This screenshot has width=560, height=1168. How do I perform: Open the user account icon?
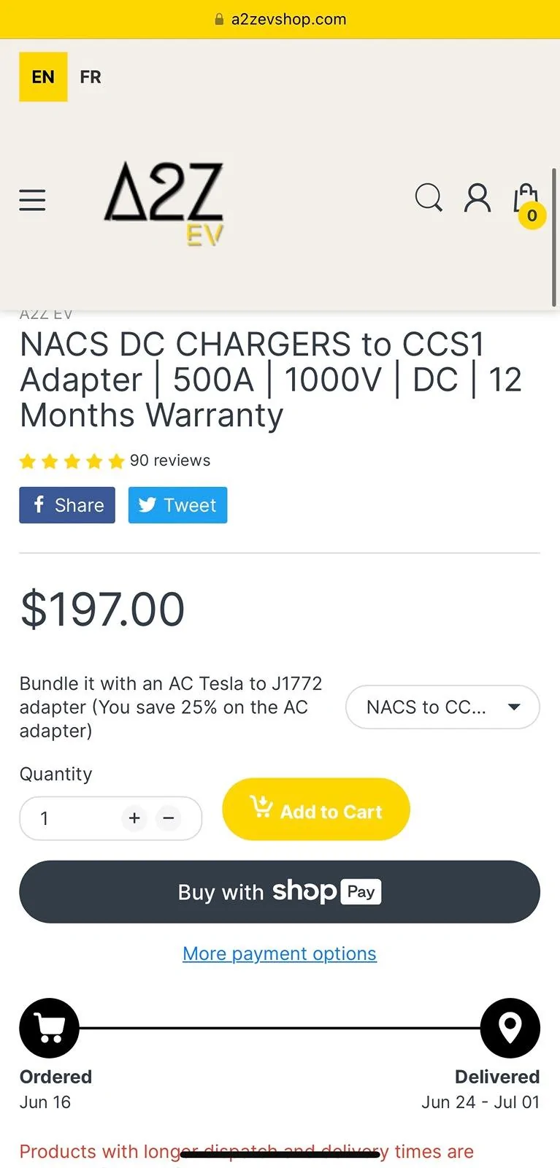click(x=477, y=198)
